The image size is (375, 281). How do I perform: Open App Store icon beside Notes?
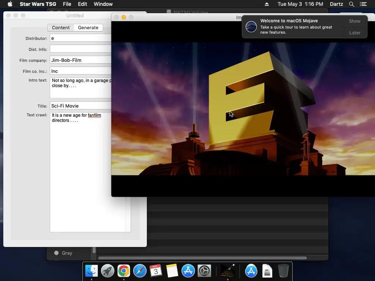[188, 271]
